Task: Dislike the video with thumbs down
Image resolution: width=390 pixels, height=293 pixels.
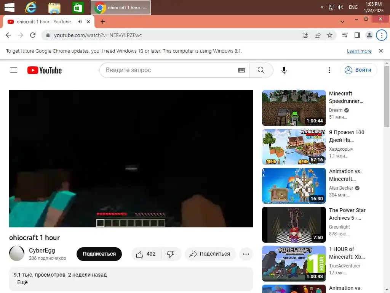Action: pos(171,254)
